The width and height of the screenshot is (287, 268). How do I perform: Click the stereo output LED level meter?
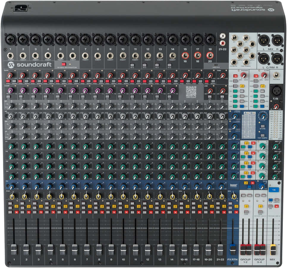pos(275,125)
